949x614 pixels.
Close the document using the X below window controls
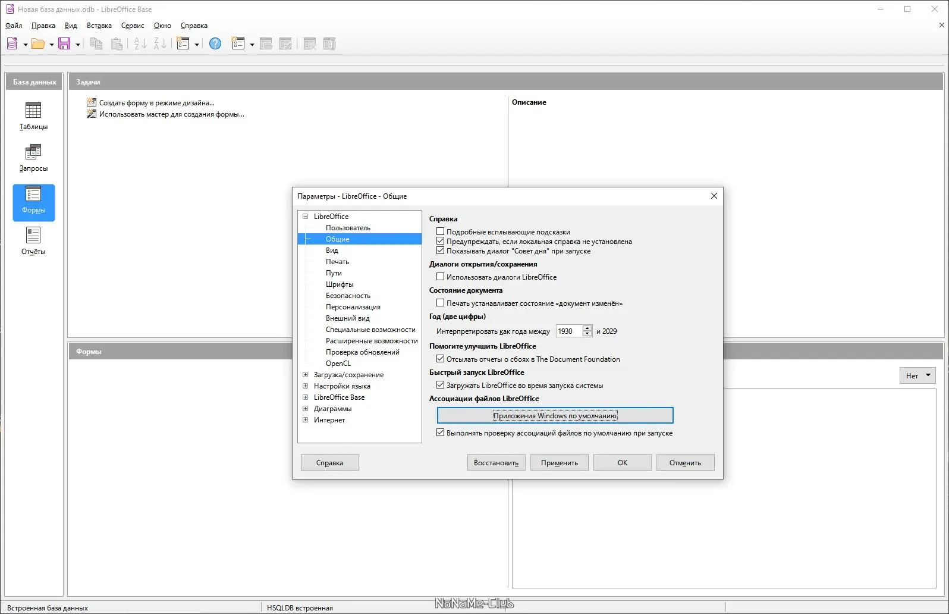tap(941, 25)
